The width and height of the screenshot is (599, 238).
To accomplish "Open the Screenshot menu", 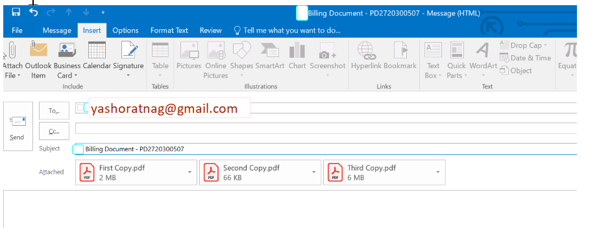I will pos(327,60).
